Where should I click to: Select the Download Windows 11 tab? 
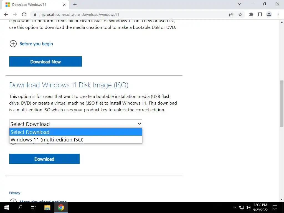pos(35,5)
